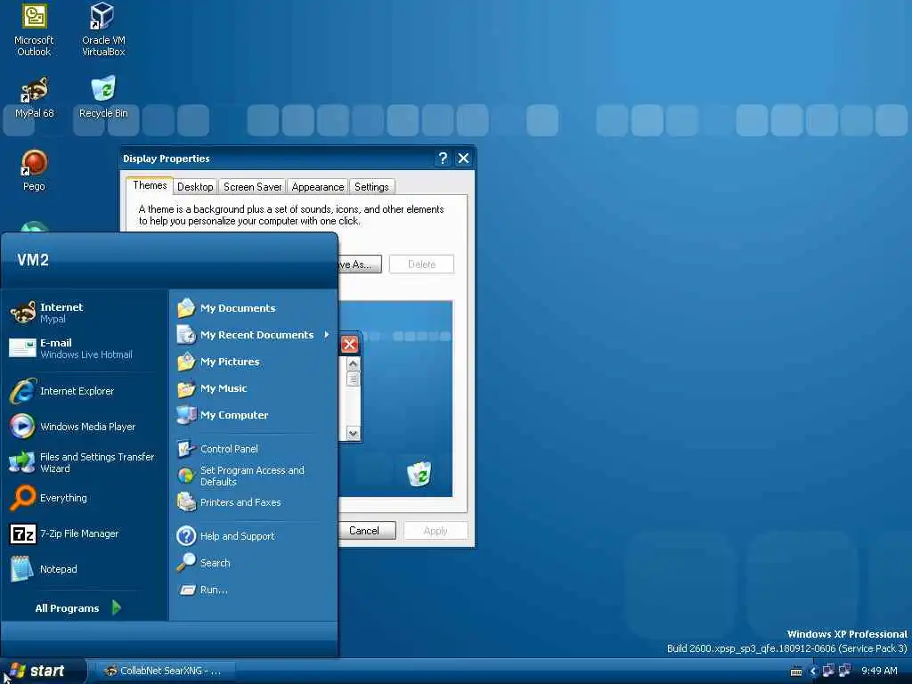912x684 pixels.
Task: Click the VM2 user name header
Action: (33, 260)
